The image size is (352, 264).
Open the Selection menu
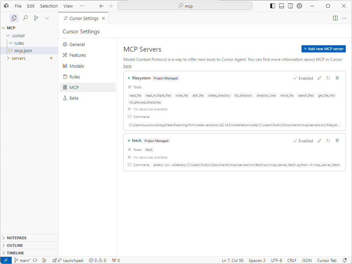(49, 6)
